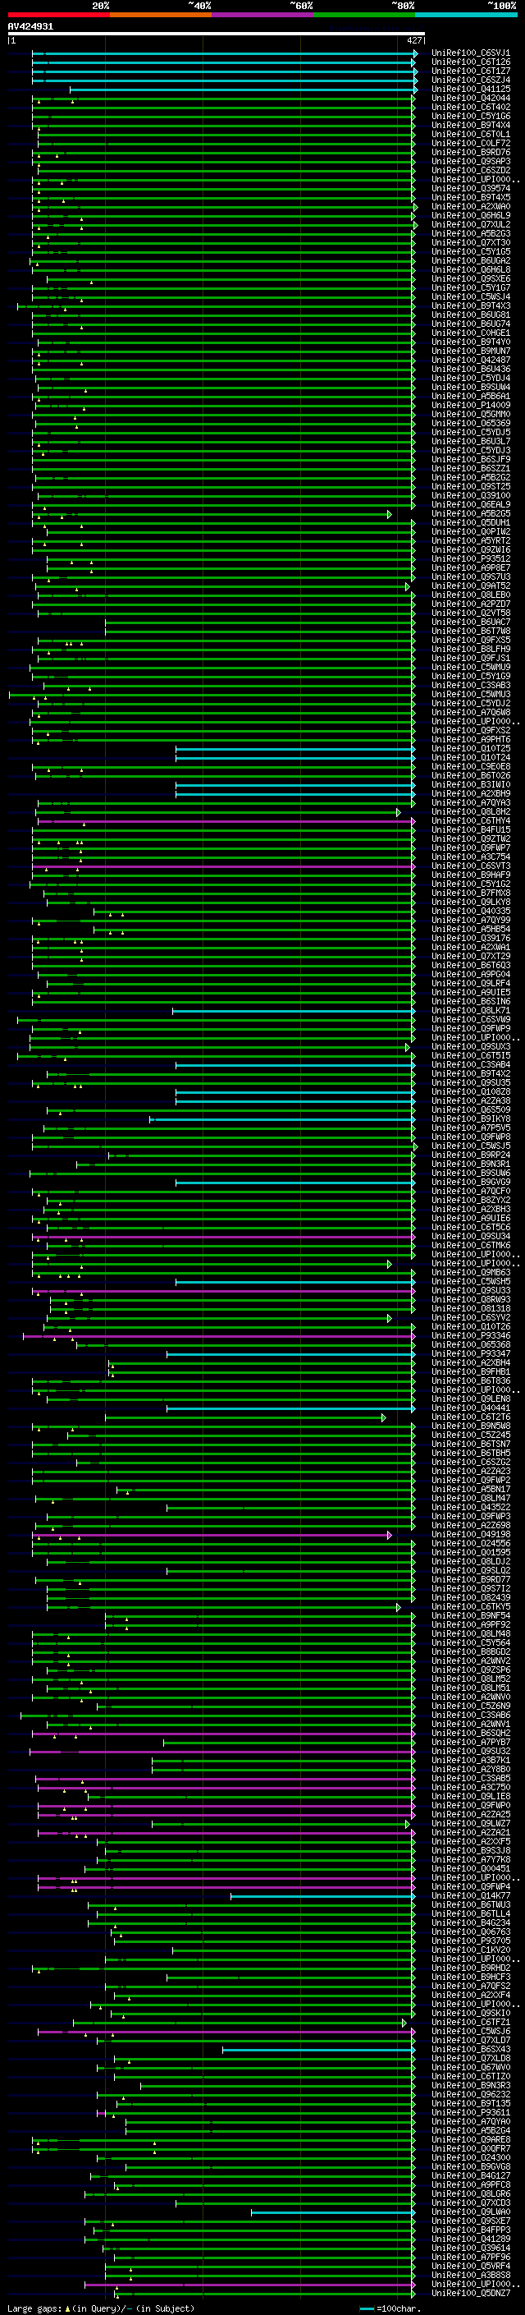Click label UniRef100_C6THY4

pos(470,821)
